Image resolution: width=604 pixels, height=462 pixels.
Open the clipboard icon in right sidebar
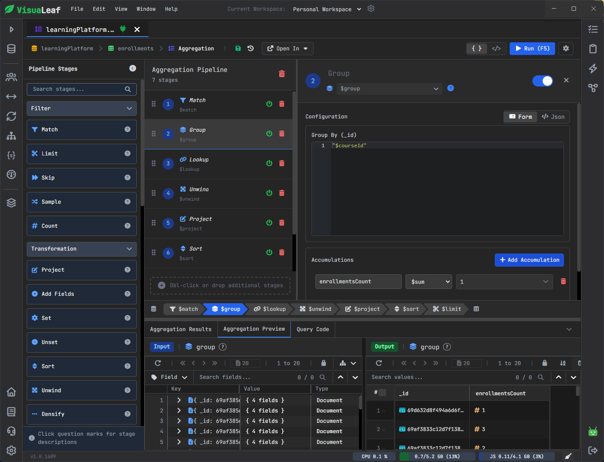pyautogui.click(x=593, y=49)
